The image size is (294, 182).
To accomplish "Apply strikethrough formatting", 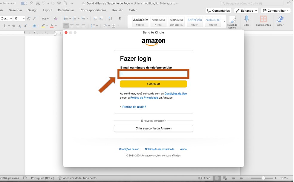I will click(13, 26).
